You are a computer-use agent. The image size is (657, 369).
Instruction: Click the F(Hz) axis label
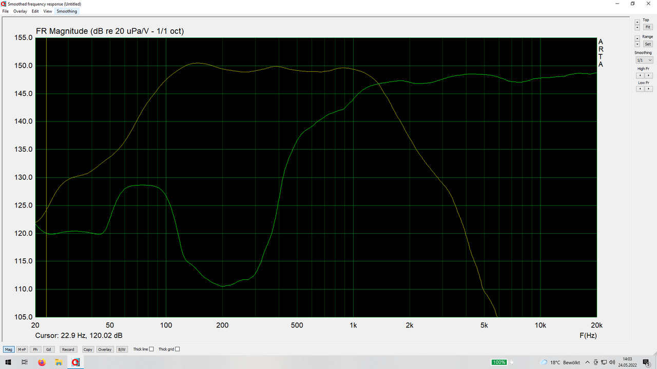point(588,336)
